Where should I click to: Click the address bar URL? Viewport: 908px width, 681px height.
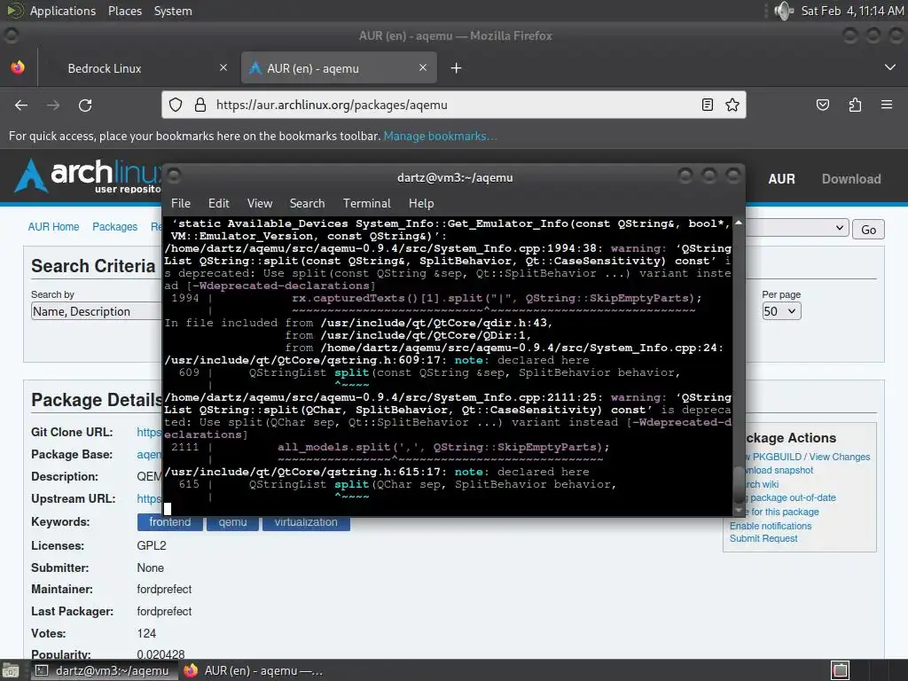pos(332,105)
